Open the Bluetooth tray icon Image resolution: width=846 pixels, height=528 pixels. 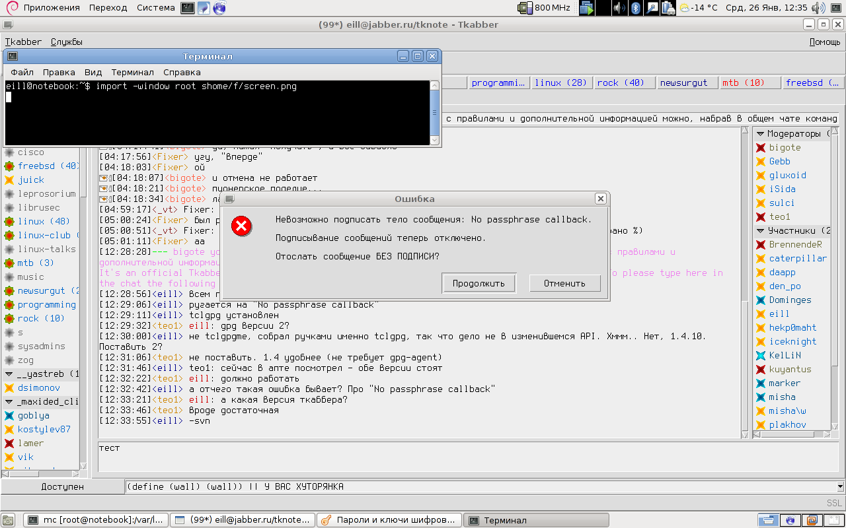pos(636,8)
